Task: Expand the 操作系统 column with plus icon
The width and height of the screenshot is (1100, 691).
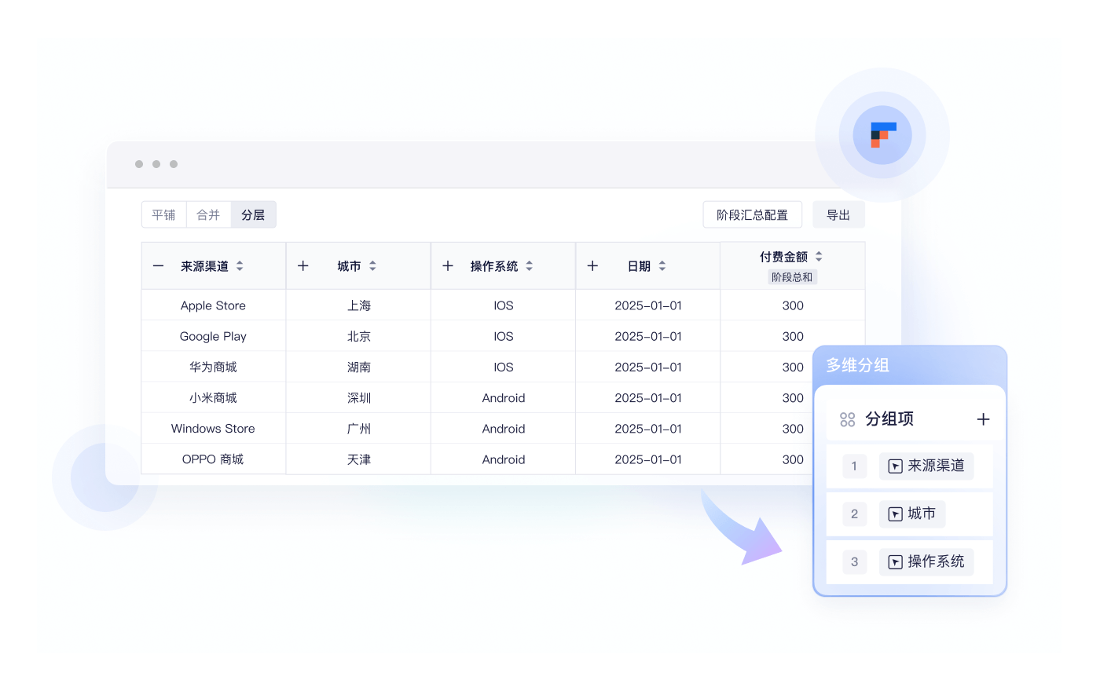Action: click(x=448, y=266)
